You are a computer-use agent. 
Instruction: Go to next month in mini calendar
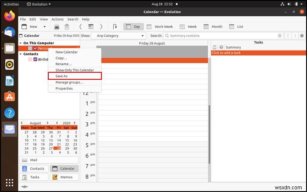point(47,123)
